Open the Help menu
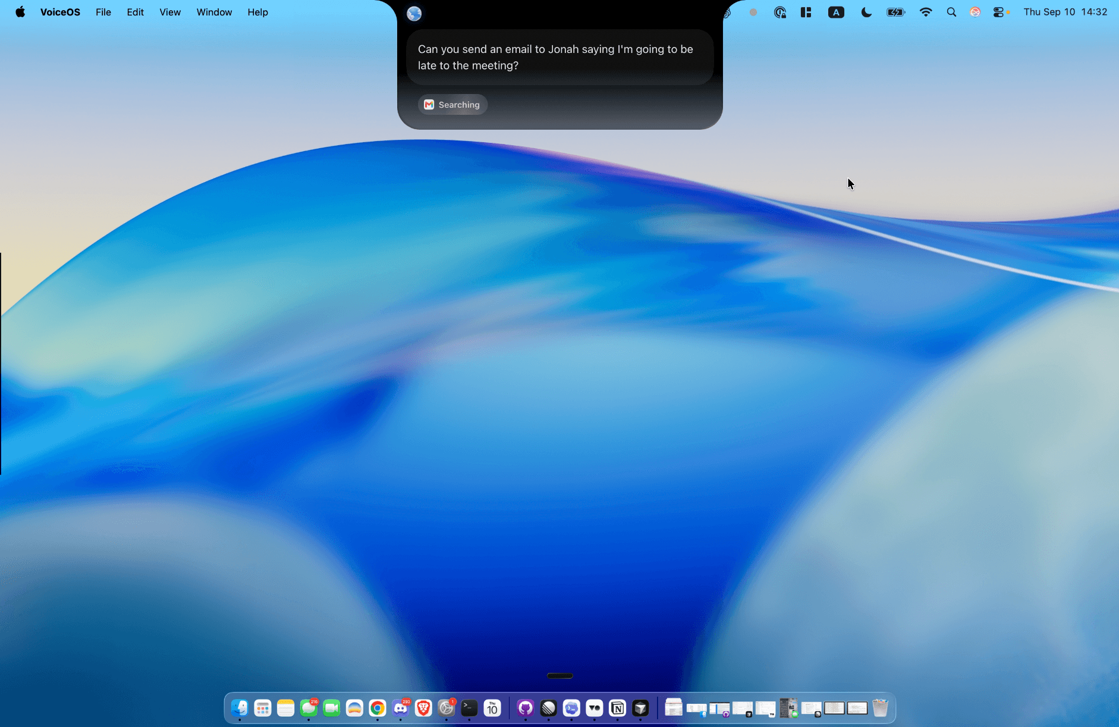The height and width of the screenshot is (727, 1119). click(x=257, y=12)
